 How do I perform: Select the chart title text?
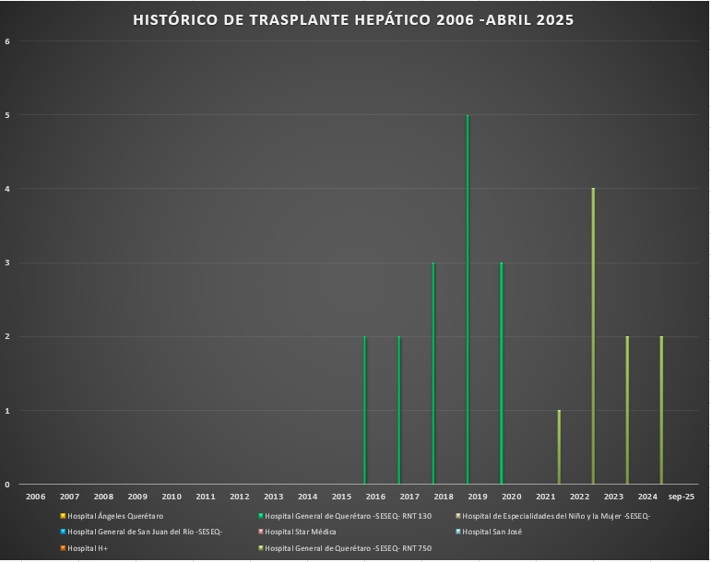coord(353,19)
